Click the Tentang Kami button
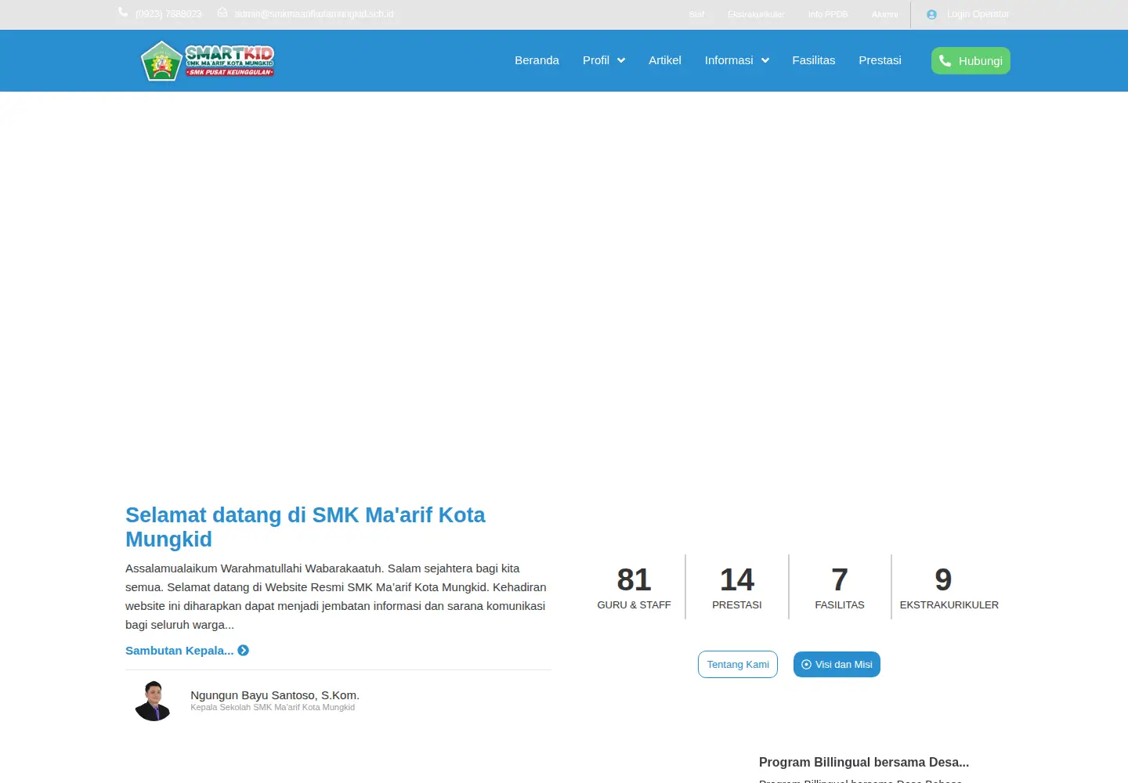1128x783 pixels. [x=738, y=665]
